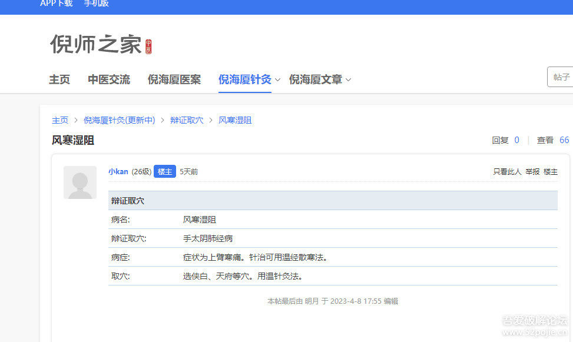Click 举报 to report this post
Screen dimensions: 573x342
click(532, 172)
